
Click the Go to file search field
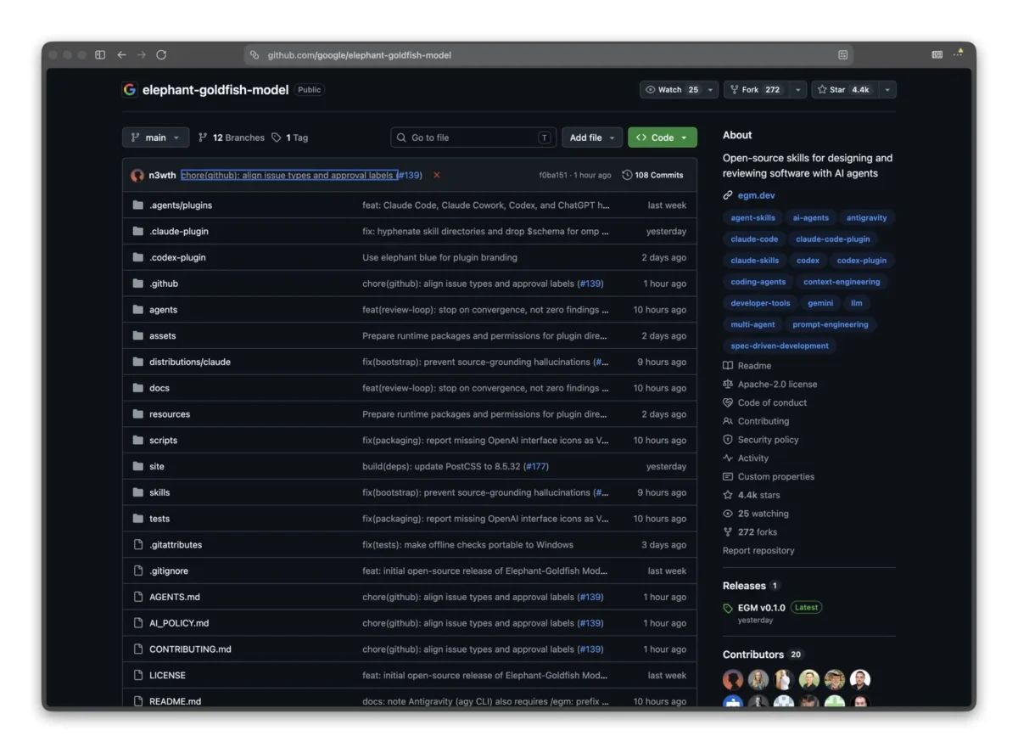473,138
